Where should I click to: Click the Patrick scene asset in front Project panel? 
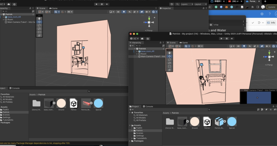207,123
